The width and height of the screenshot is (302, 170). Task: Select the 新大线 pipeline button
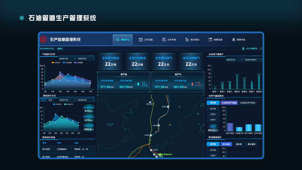tap(239, 144)
